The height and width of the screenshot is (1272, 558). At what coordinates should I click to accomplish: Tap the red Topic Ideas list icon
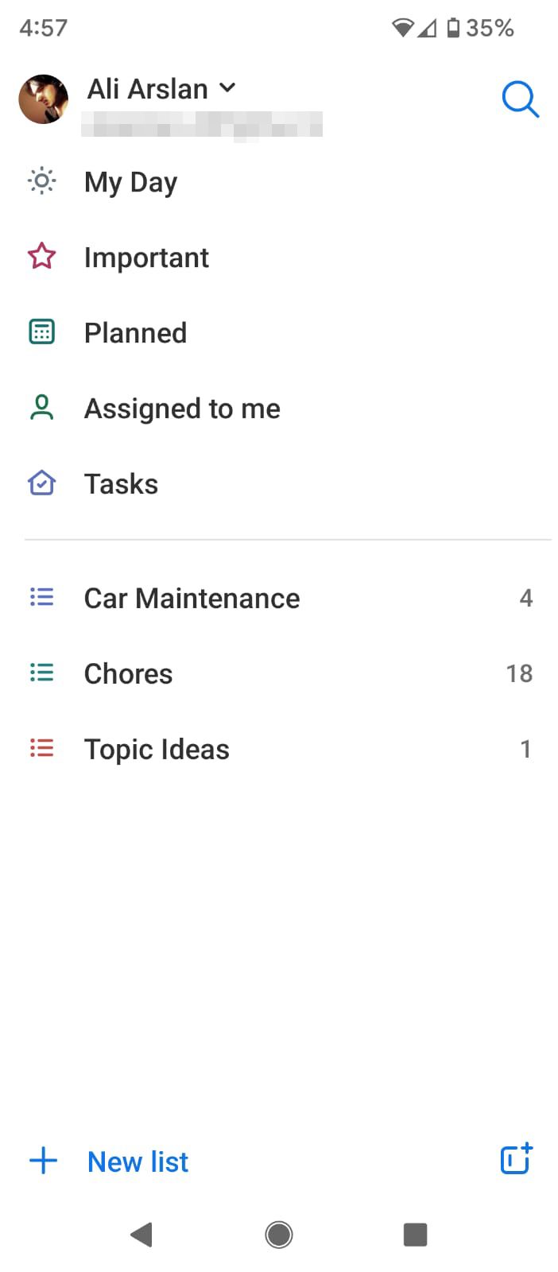41,748
